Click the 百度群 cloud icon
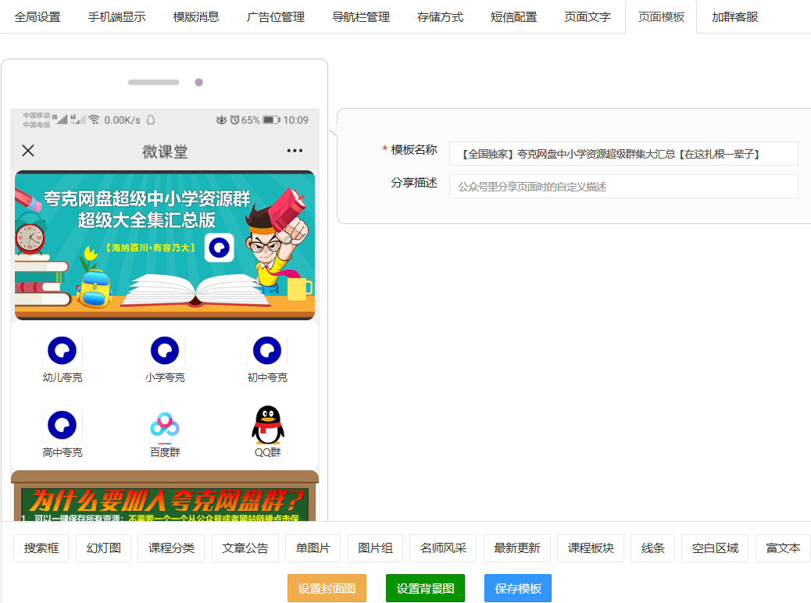Screen dimensions: 811x603 point(164,426)
